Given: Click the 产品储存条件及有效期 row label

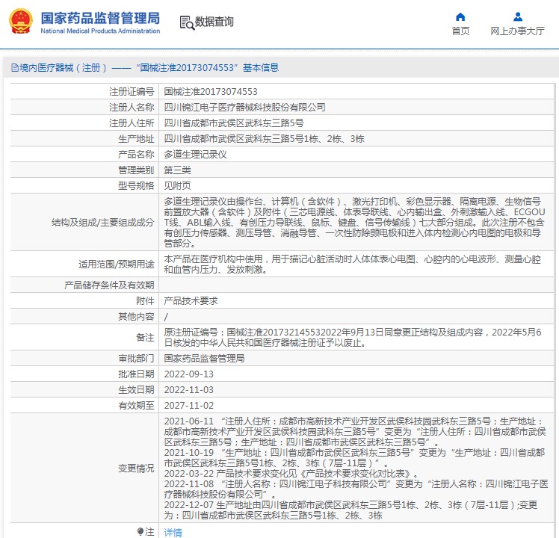Looking at the screenshot, I should coord(109,285).
